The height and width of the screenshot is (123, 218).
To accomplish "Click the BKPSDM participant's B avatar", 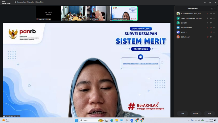I will 178,23.
